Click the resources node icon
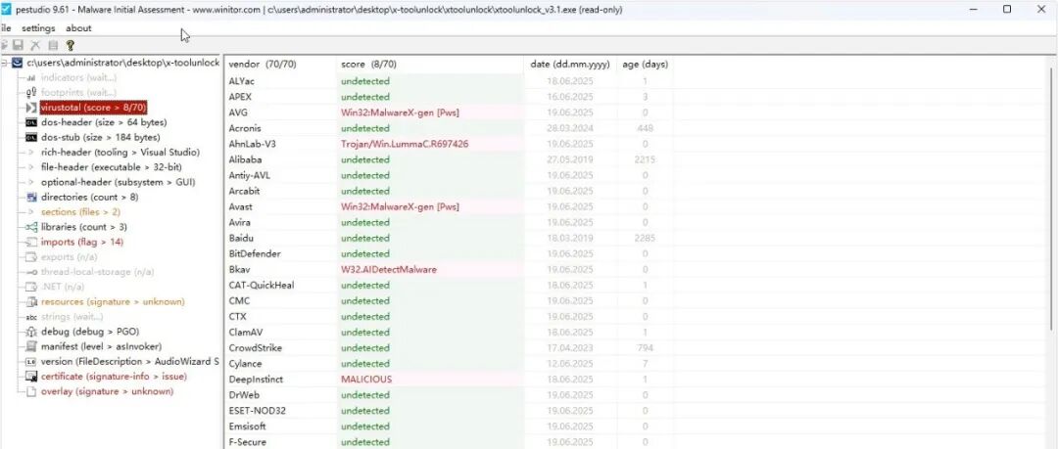 tap(31, 302)
